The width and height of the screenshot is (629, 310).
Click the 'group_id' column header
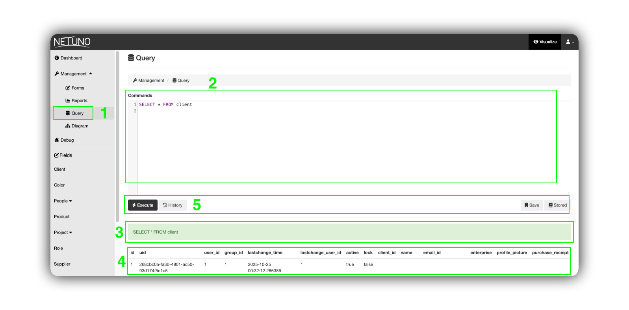pos(234,253)
